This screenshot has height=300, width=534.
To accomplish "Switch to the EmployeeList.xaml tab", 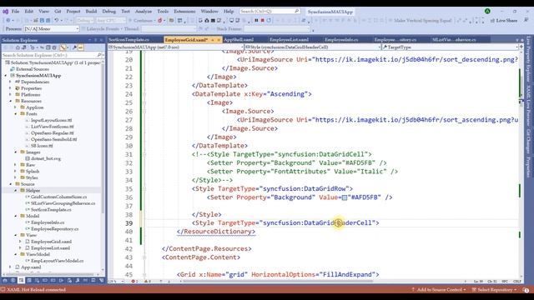I will (x=289, y=40).
